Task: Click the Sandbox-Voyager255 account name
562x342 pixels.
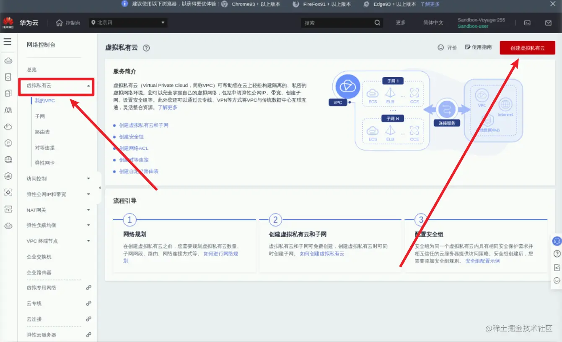Action: pos(481,20)
